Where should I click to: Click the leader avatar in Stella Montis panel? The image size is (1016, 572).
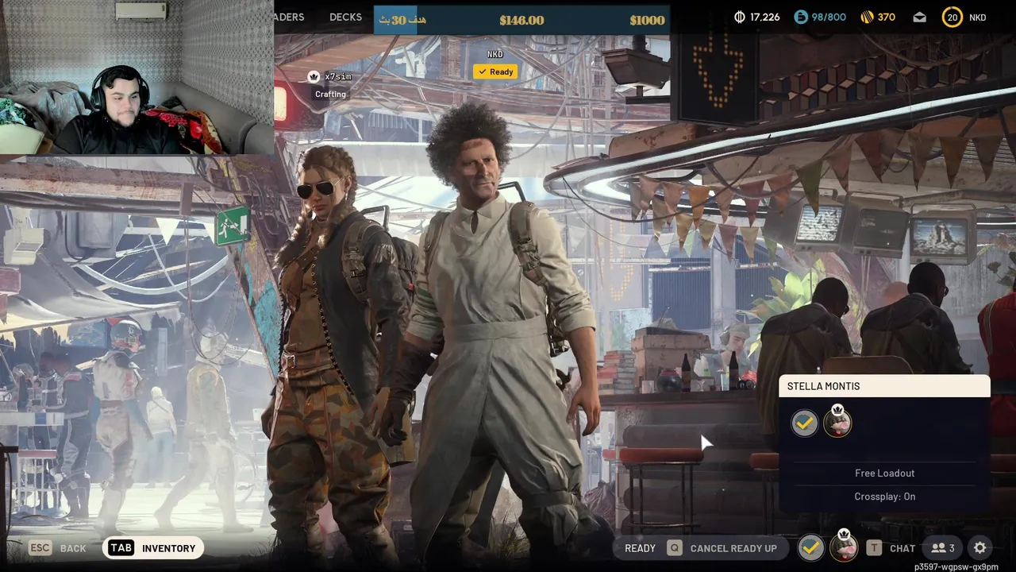coord(837,422)
